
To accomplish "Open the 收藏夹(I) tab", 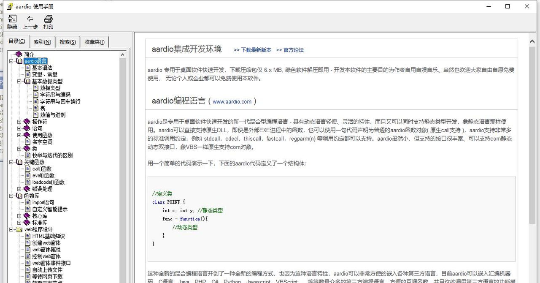I will coord(94,42).
